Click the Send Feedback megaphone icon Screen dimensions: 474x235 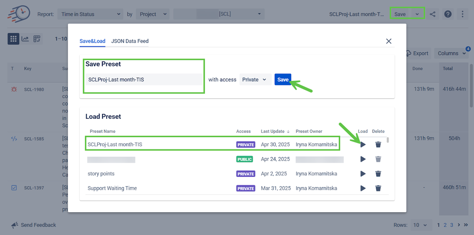tap(15, 225)
